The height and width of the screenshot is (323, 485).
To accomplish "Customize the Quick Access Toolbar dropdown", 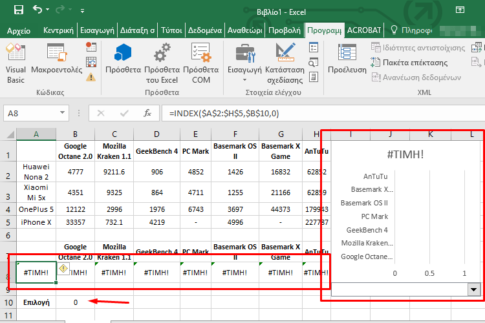I will tap(82, 11).
